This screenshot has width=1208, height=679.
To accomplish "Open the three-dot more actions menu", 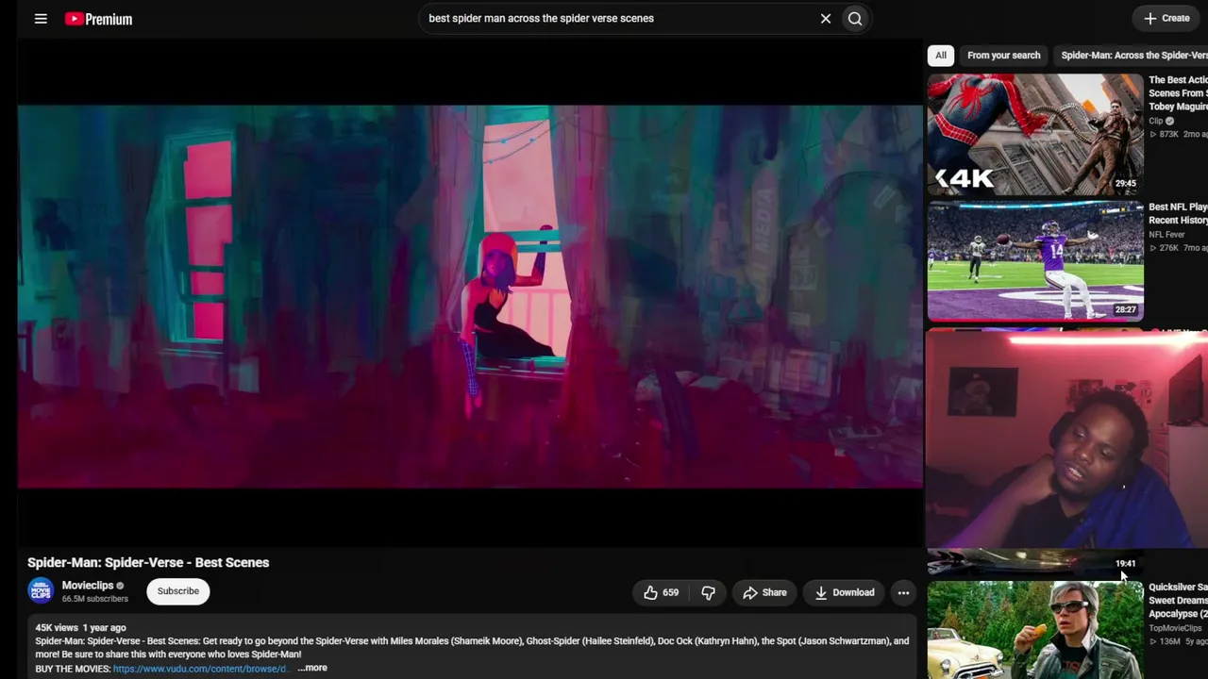I will (903, 592).
